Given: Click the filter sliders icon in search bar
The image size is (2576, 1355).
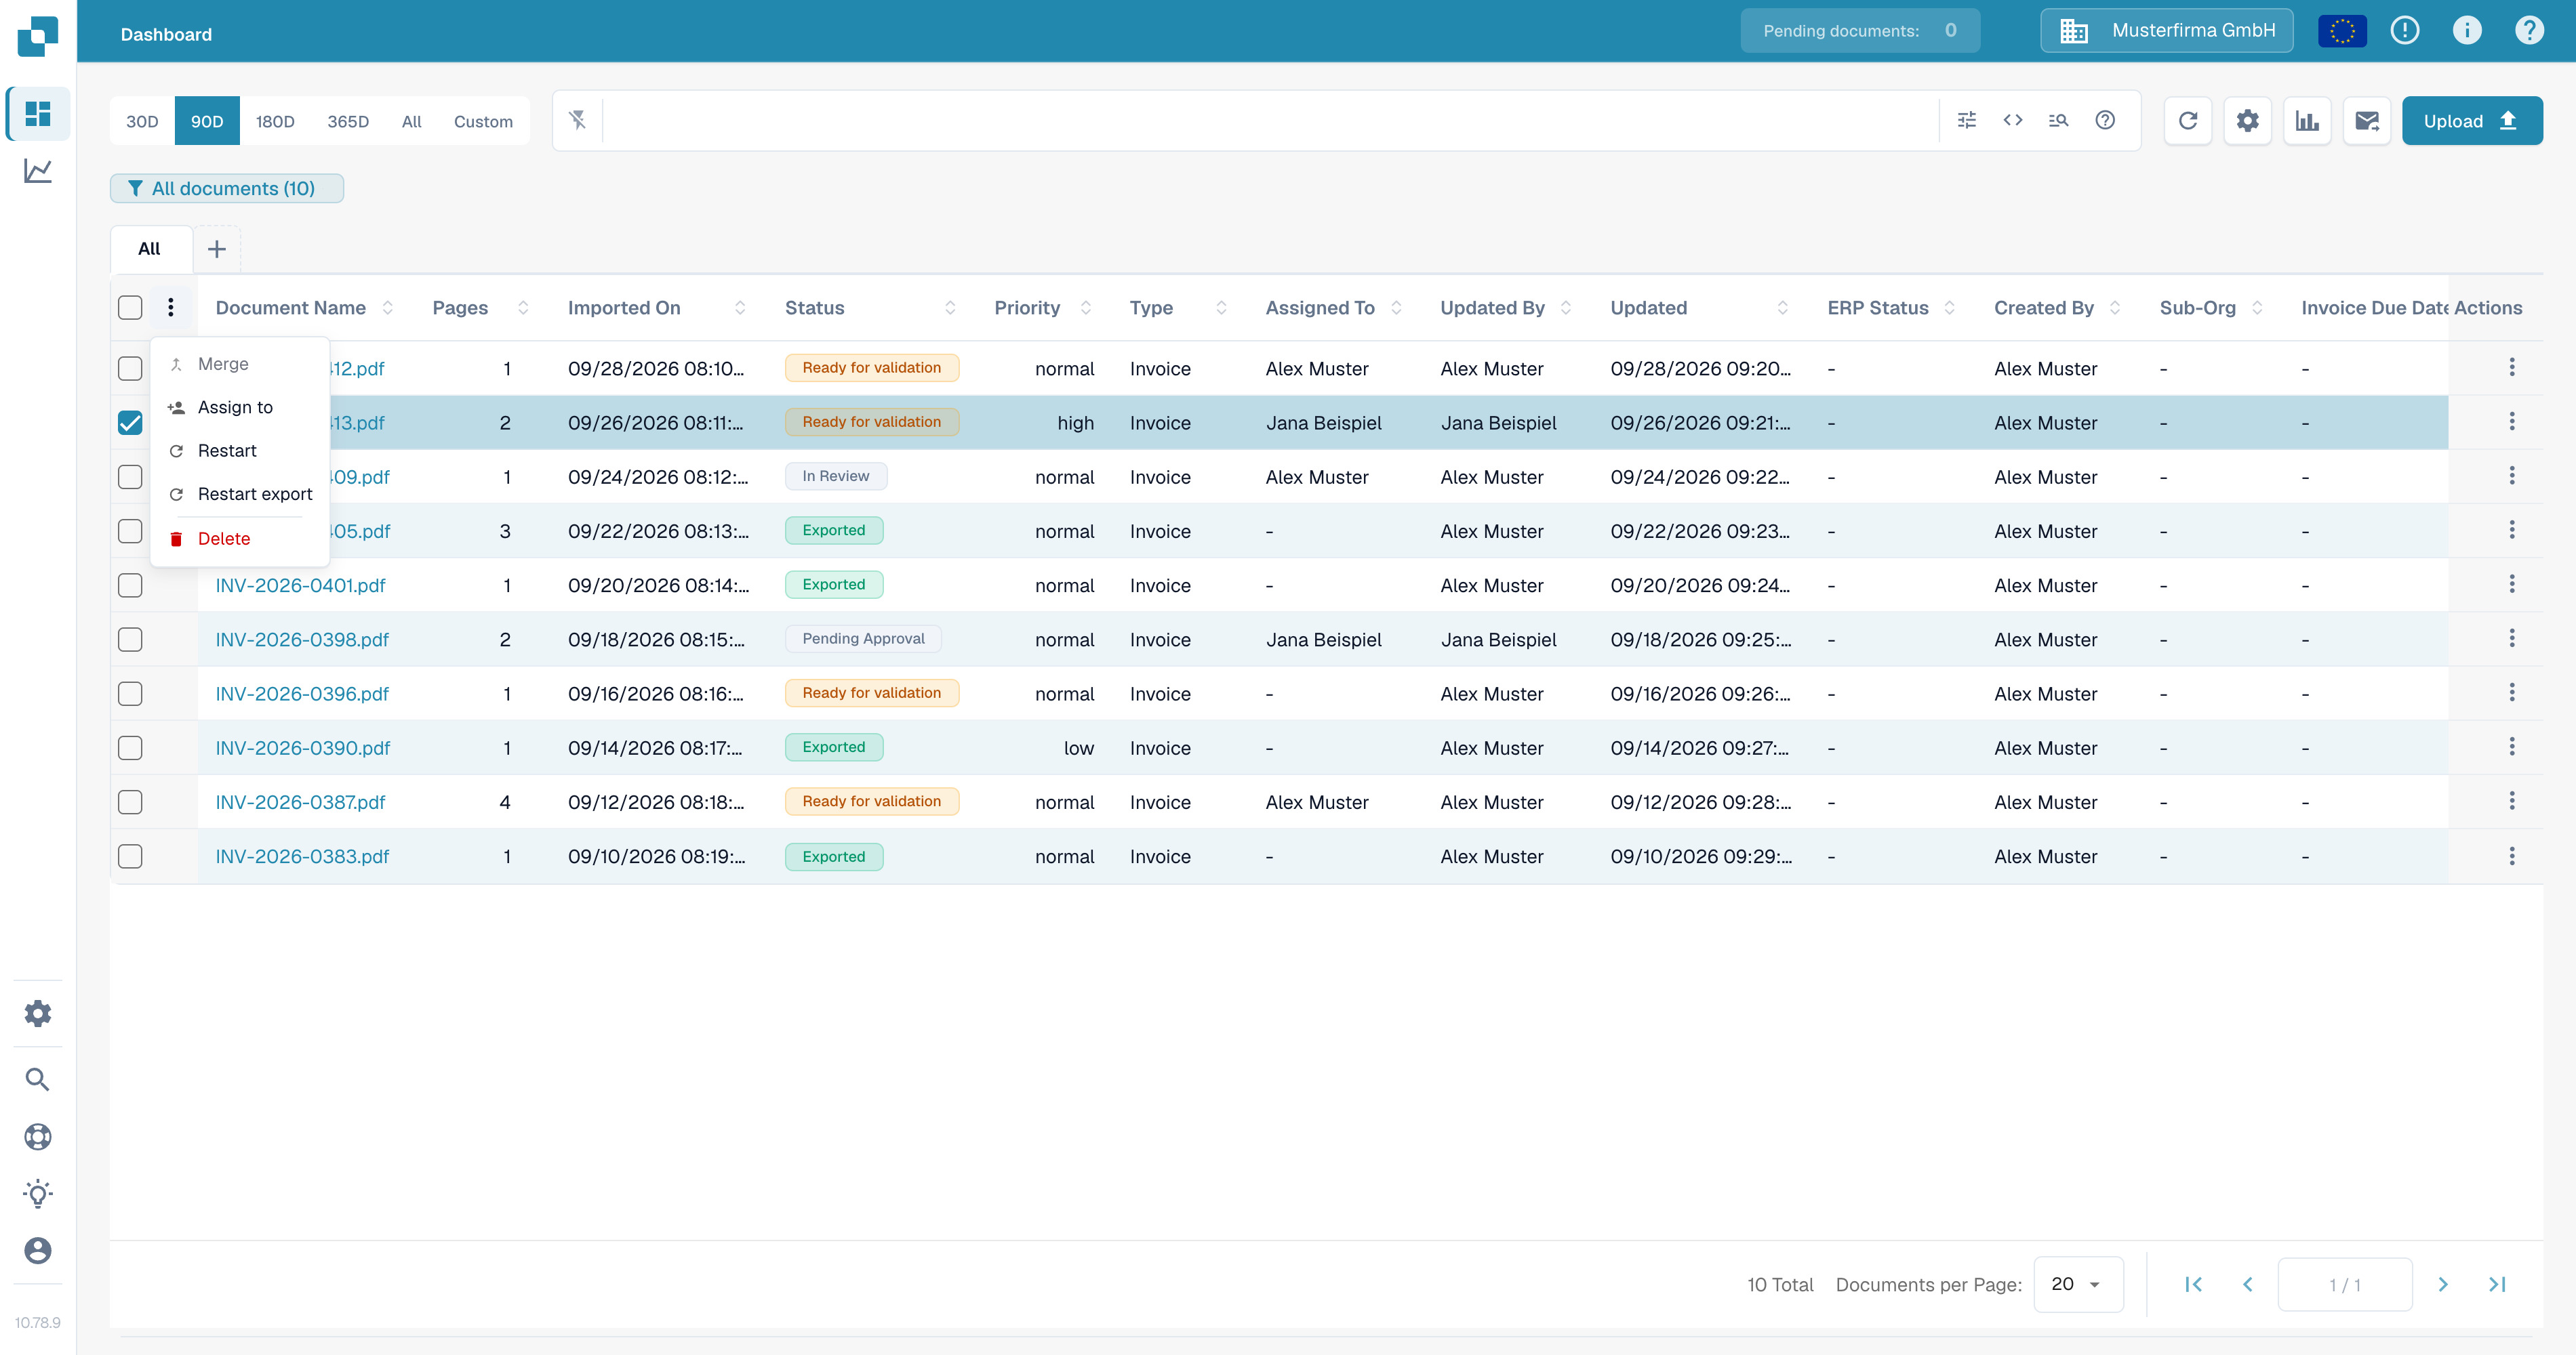Looking at the screenshot, I should click(x=1966, y=120).
